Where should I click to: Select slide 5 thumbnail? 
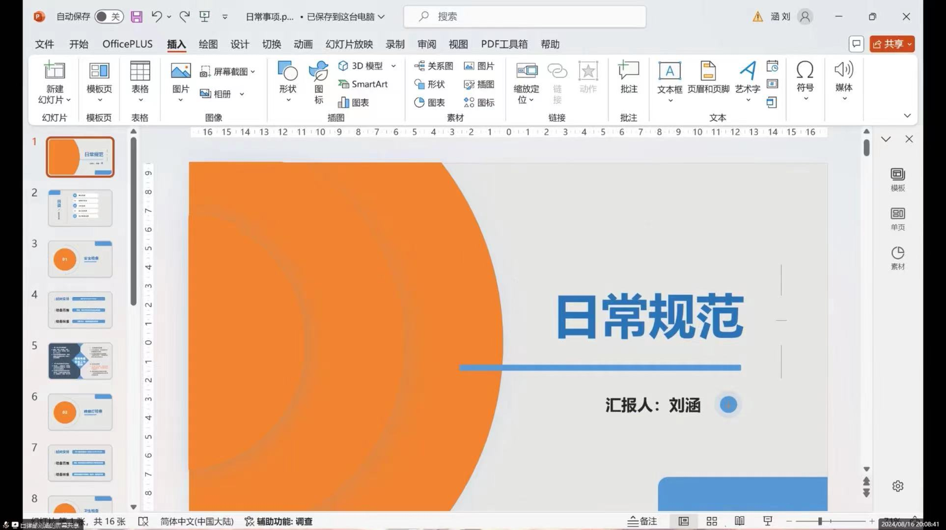(x=80, y=361)
